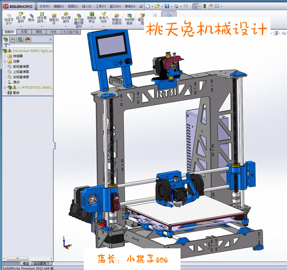Viewport: 287px width, 270px height.
Task: Select 原点 origin in tree
Action: (16, 82)
